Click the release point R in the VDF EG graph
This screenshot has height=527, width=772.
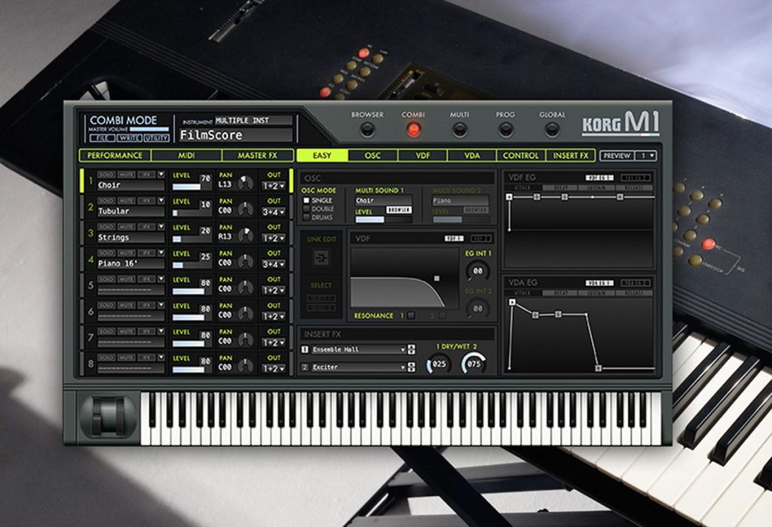click(620, 197)
